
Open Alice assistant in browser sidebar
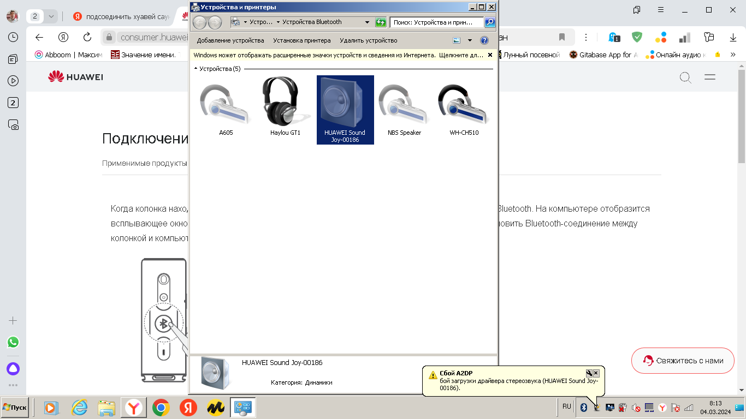point(13,369)
